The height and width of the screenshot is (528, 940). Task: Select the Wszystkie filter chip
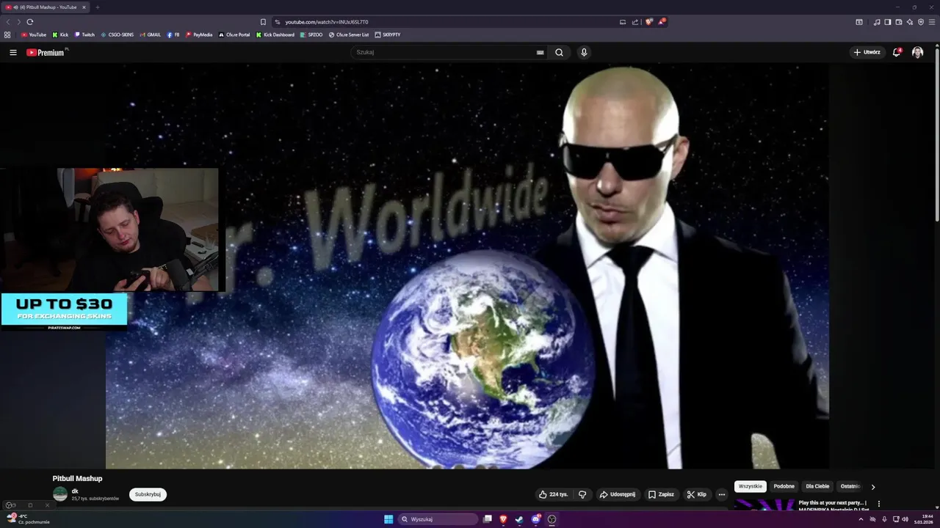point(751,486)
